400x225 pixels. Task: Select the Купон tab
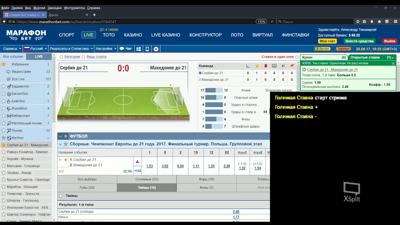(x=324, y=57)
